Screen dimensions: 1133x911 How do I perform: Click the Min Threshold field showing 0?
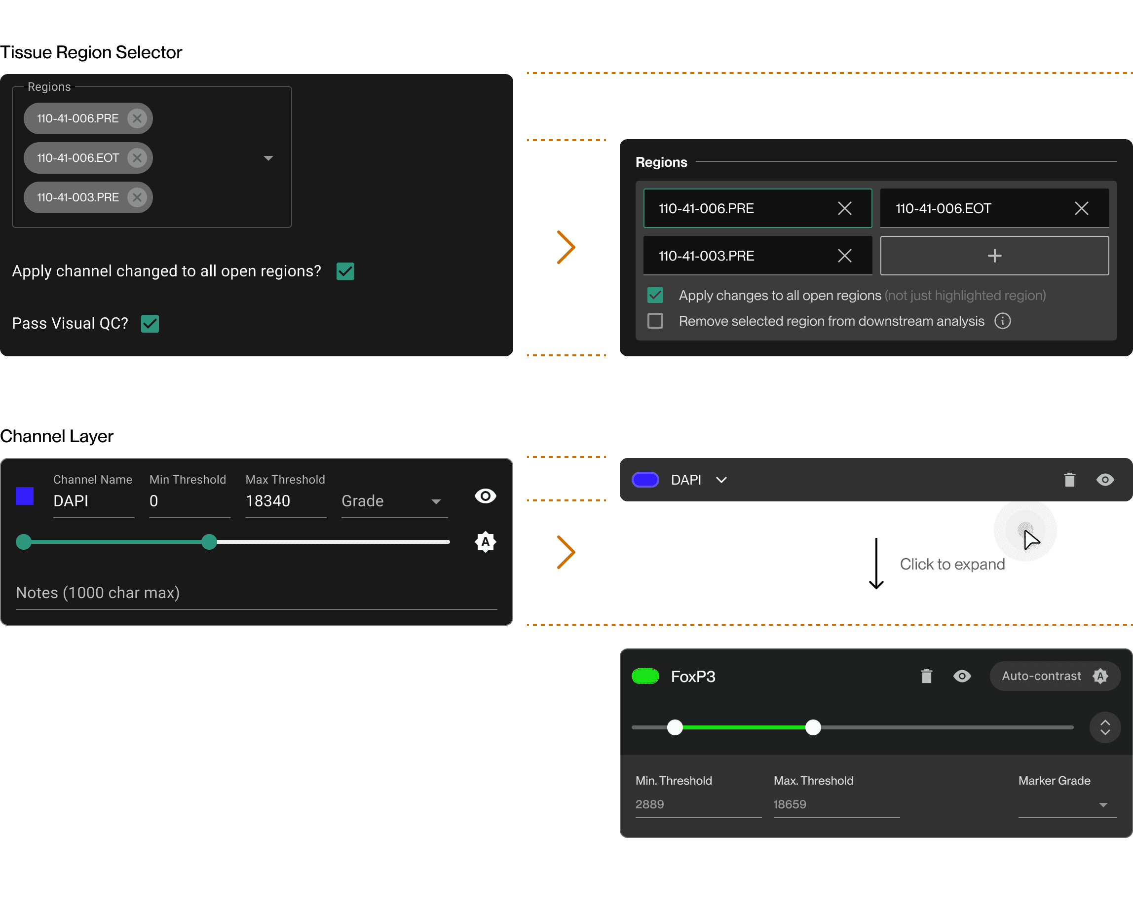coord(189,501)
